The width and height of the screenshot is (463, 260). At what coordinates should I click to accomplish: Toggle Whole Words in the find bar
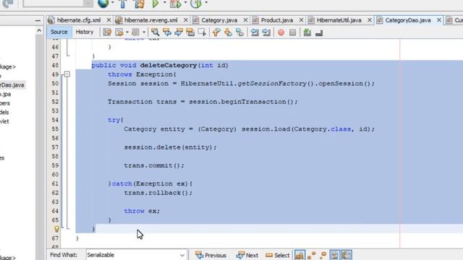312,255
